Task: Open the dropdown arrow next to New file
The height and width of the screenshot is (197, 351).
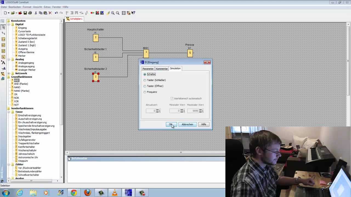Action: [x=9, y=13]
